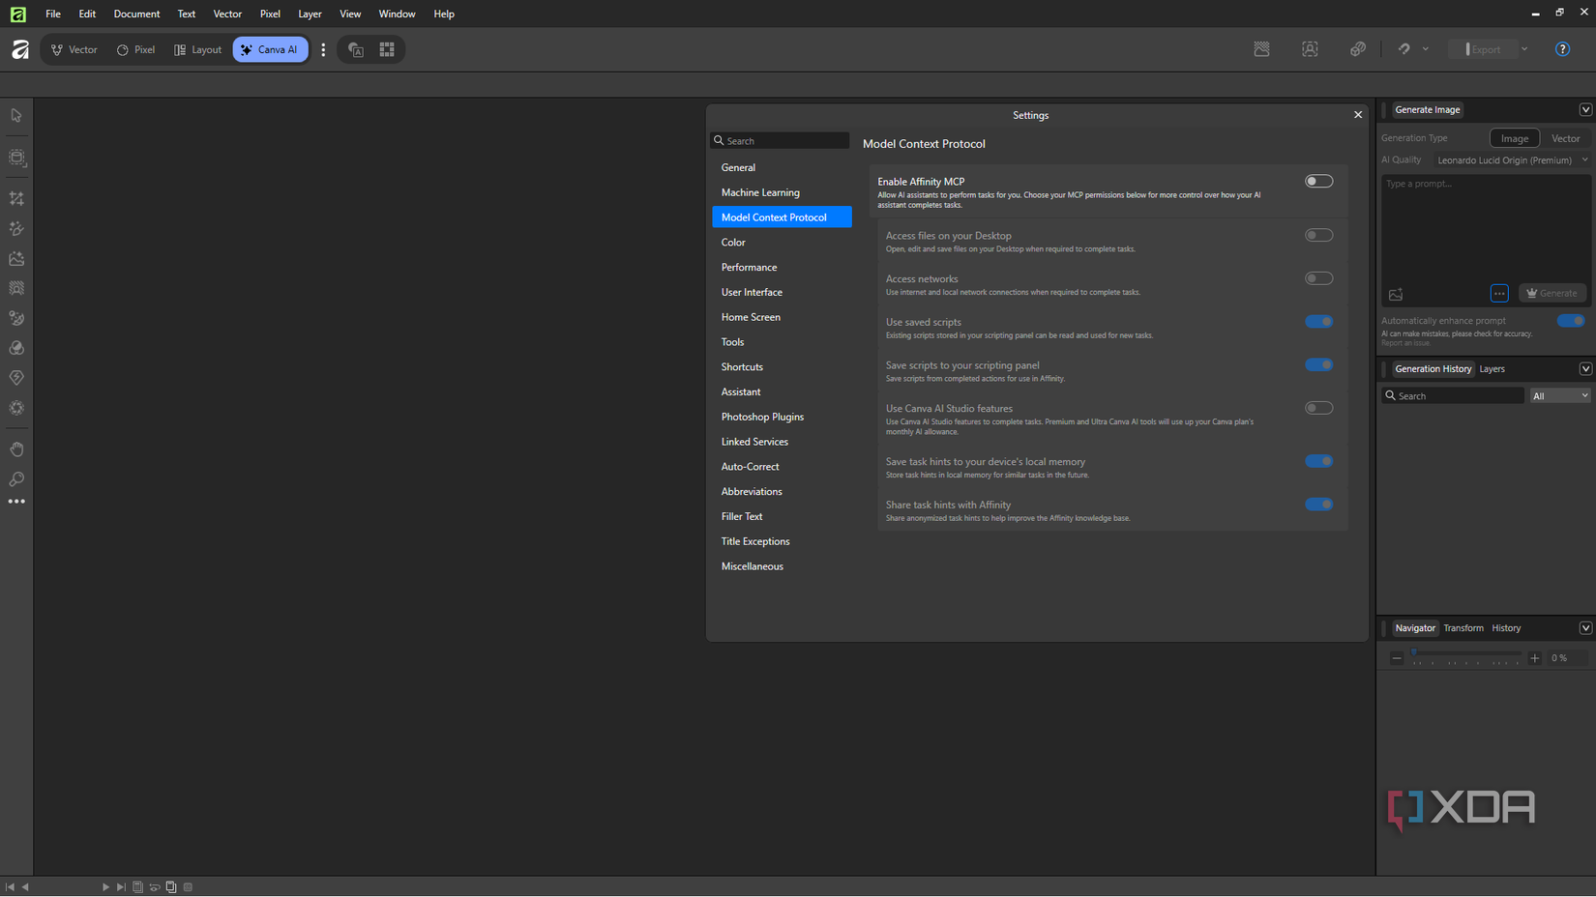Select the sparkle expand tool in left toolbar

pyautogui.click(x=16, y=198)
